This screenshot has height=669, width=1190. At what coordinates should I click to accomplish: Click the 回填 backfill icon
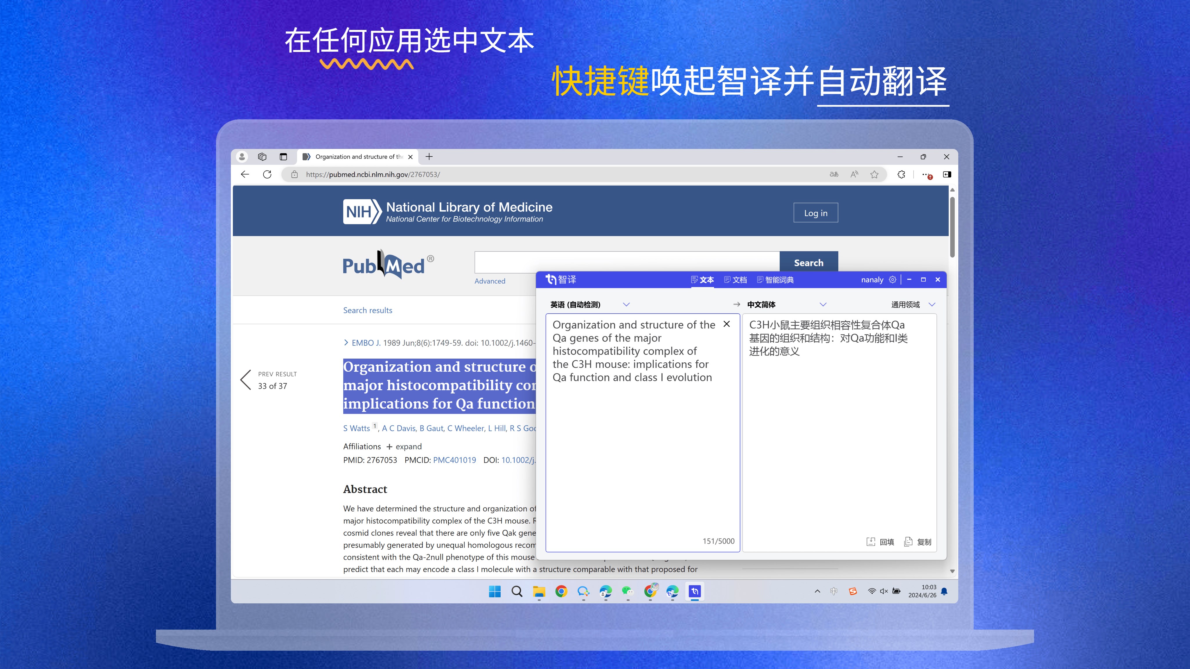tap(871, 542)
